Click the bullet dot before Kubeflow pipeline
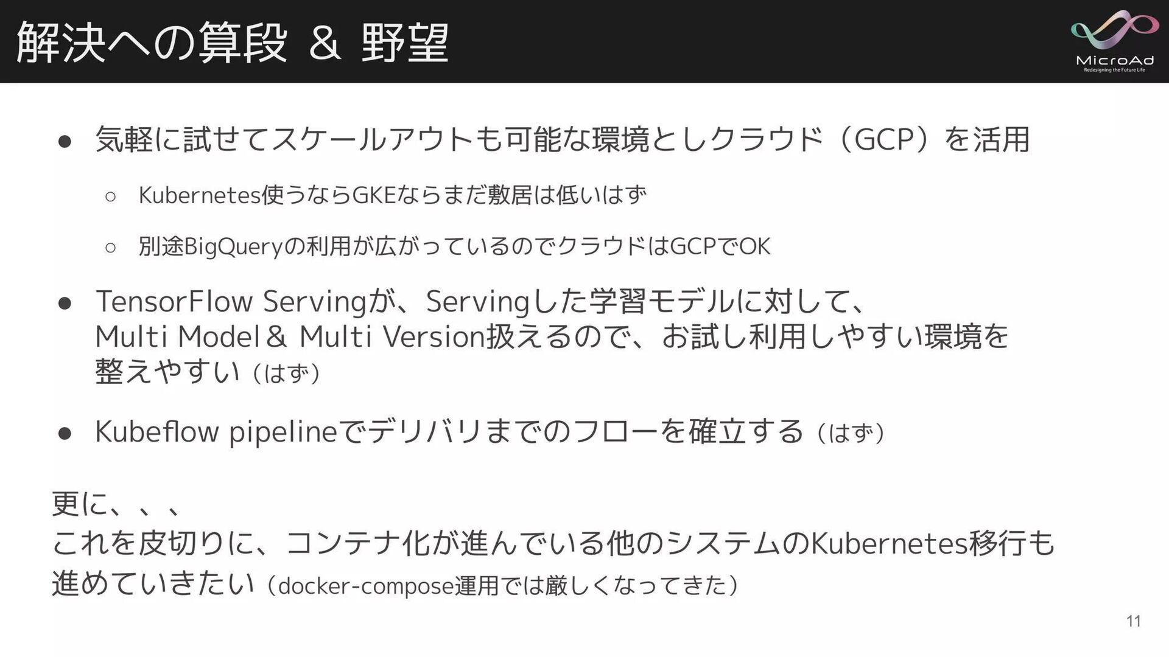This screenshot has width=1169, height=657. [65, 434]
